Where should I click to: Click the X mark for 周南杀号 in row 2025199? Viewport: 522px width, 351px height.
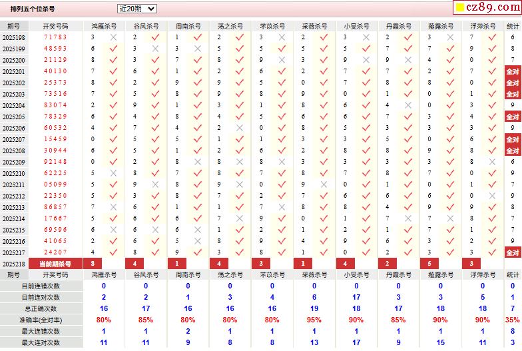[x=197, y=49]
